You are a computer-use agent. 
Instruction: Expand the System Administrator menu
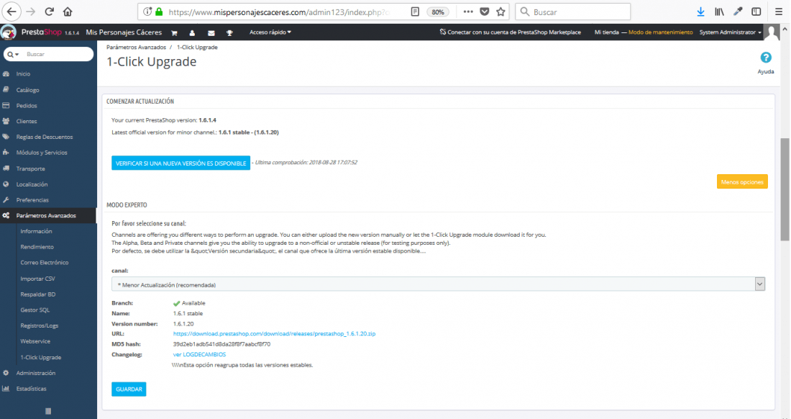[x=730, y=32]
